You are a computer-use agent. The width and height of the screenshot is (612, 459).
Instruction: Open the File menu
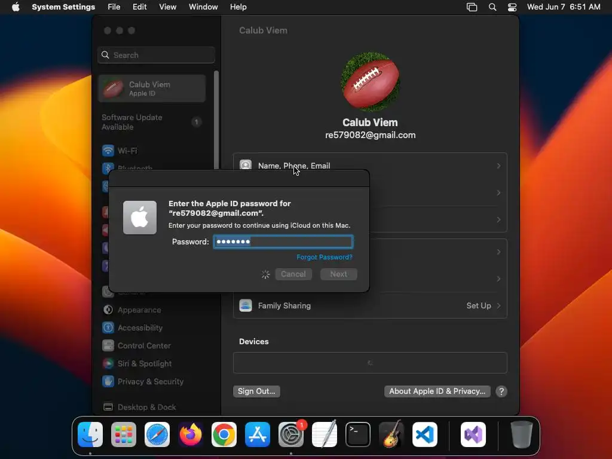click(114, 7)
